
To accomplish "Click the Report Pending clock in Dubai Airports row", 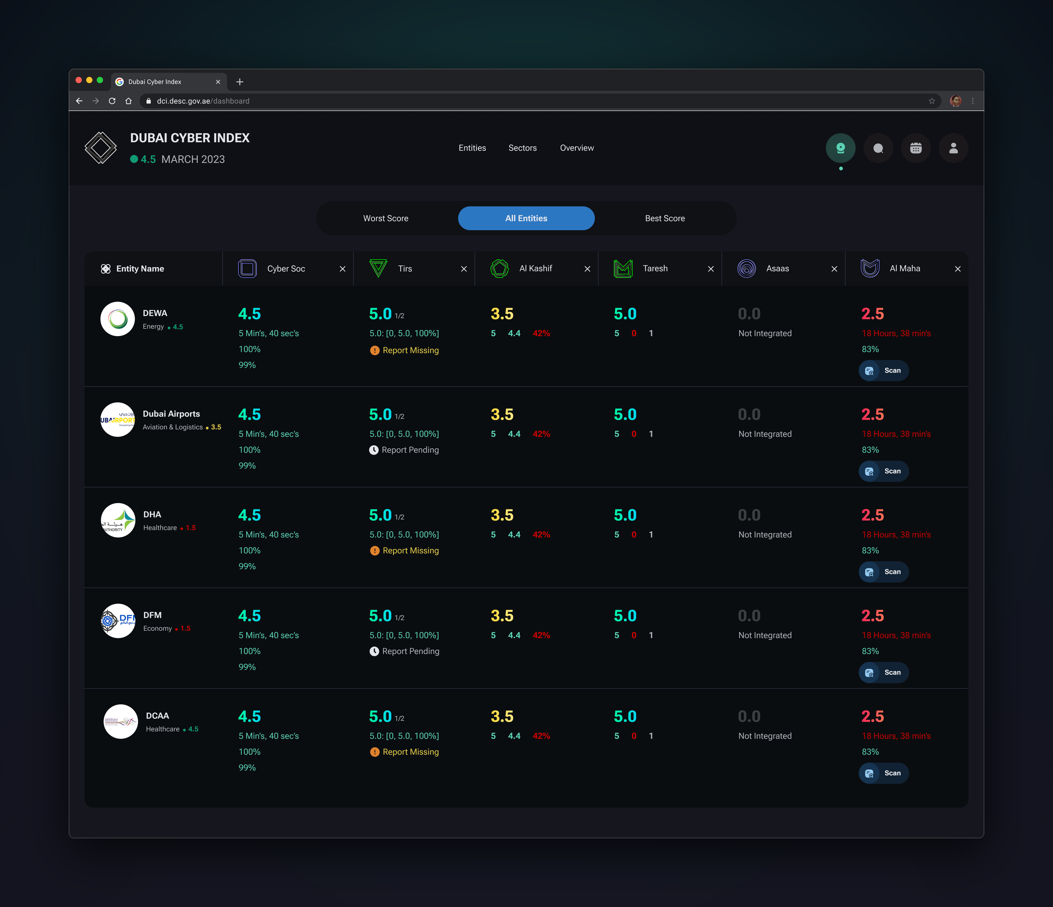I will pos(404,450).
